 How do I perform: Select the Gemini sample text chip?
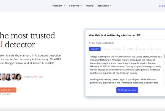[107, 49]
